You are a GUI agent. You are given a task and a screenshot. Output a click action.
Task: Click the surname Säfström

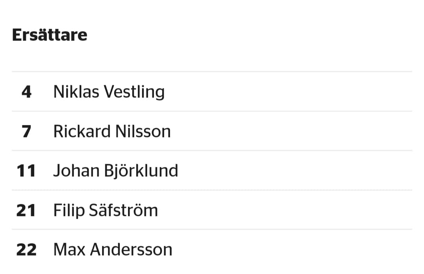coord(124,210)
